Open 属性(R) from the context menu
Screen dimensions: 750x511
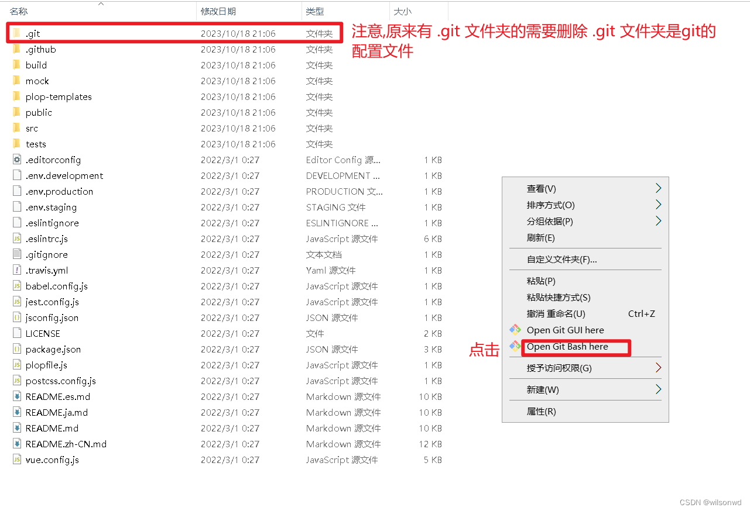tap(541, 411)
